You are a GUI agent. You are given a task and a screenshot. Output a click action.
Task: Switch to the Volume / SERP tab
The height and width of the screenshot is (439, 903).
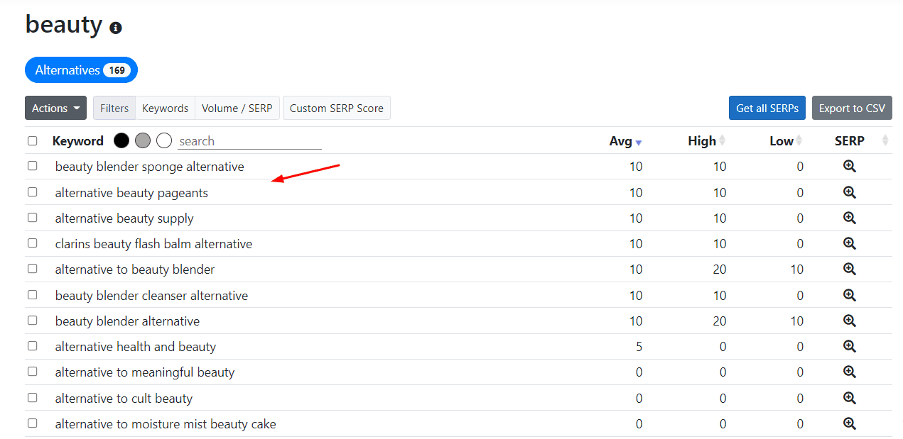tap(237, 108)
